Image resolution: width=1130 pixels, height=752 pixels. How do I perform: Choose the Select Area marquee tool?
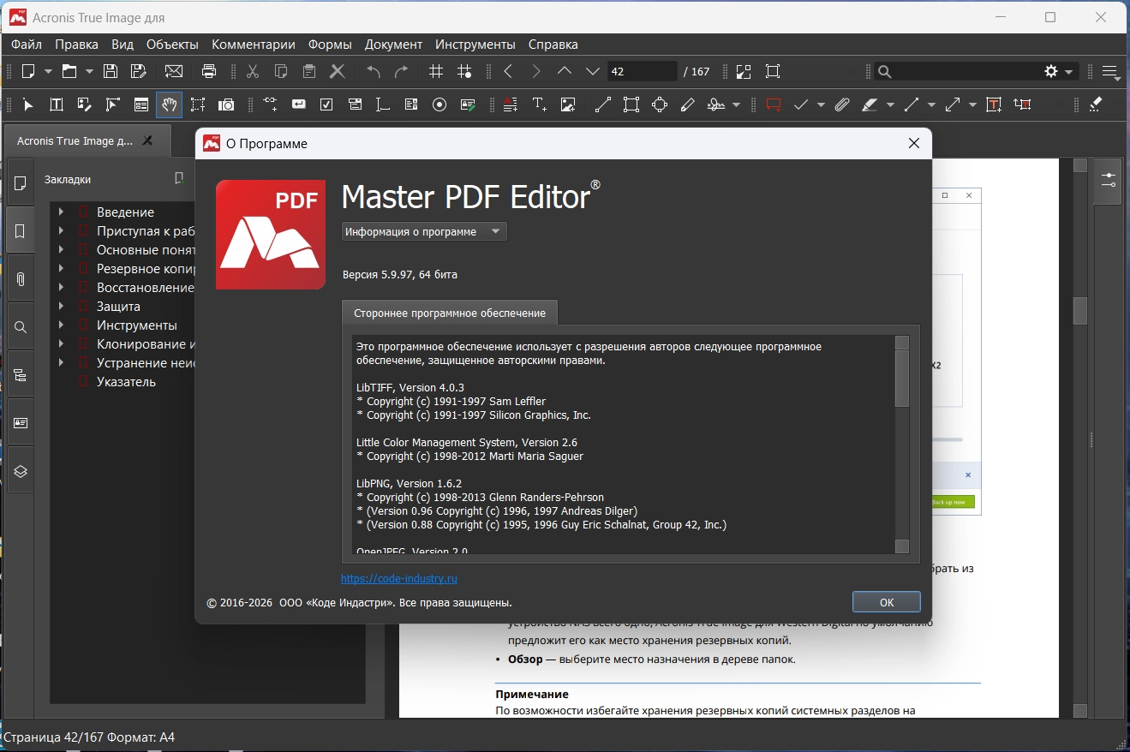click(198, 104)
